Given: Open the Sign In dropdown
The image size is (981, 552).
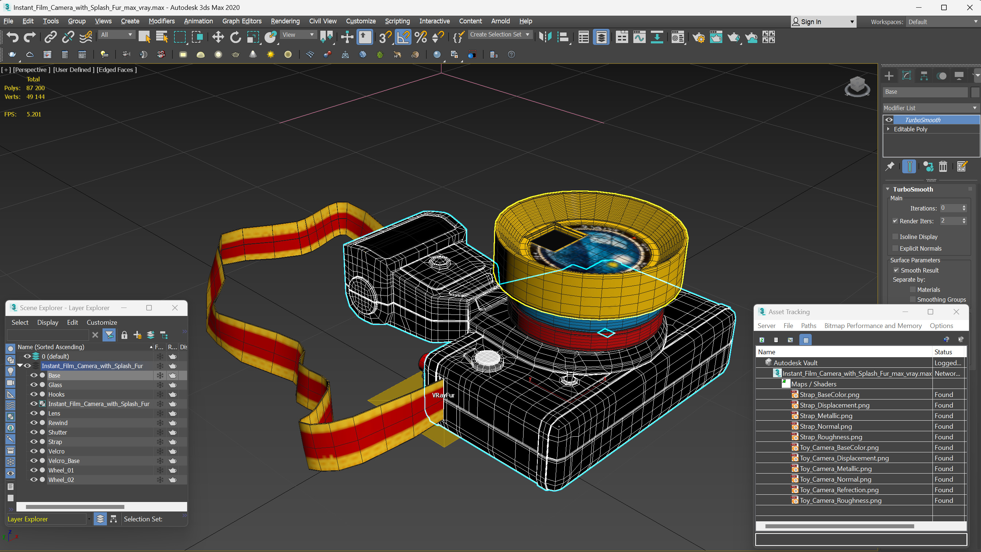Looking at the screenshot, I should point(823,22).
